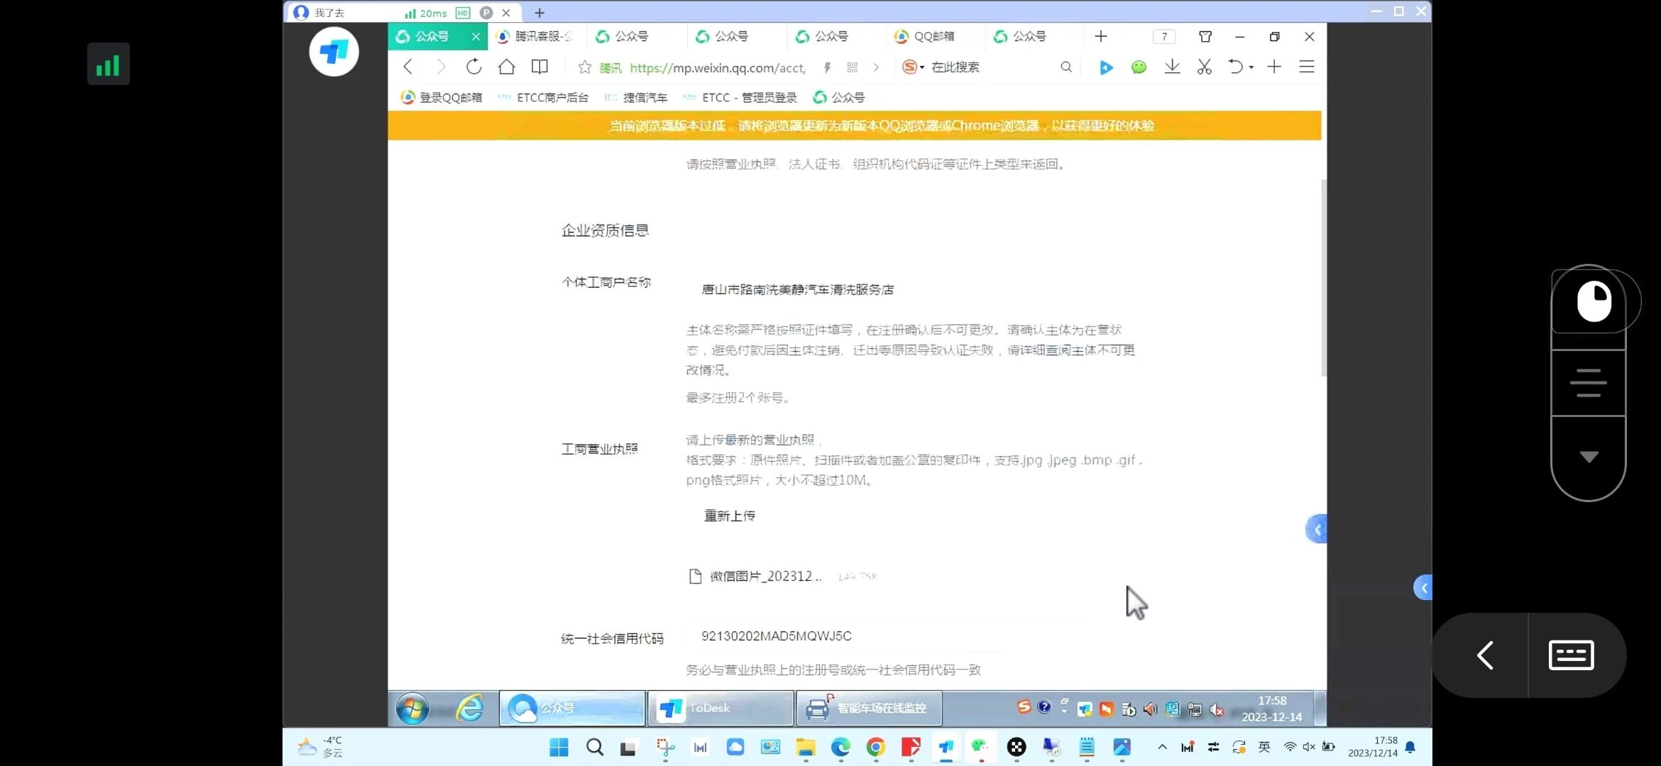The image size is (1661, 766).
Task: Expand the undo dropdown arrow
Action: click(1251, 67)
